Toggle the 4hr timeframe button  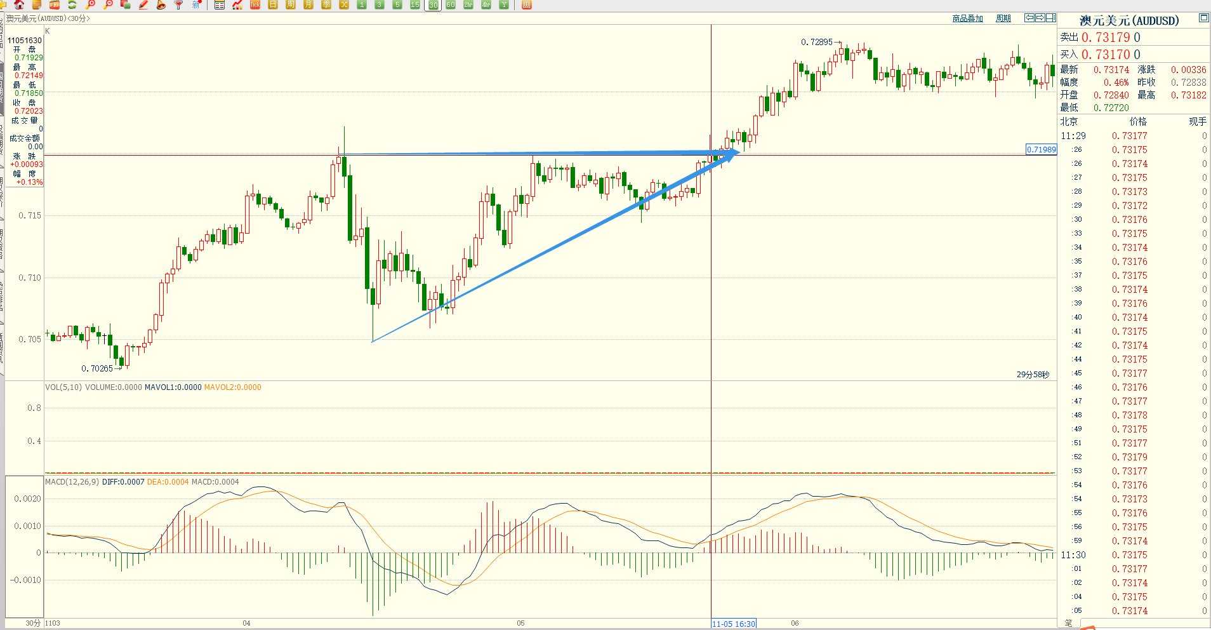click(486, 4)
